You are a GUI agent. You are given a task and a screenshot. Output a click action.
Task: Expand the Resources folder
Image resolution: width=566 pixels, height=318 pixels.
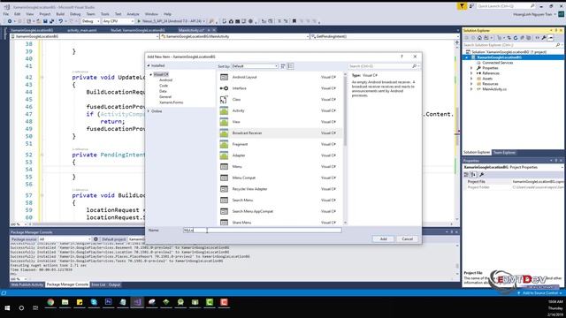coord(471,84)
